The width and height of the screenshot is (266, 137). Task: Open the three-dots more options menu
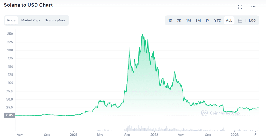253,7
